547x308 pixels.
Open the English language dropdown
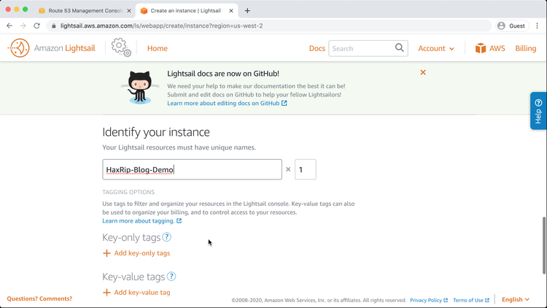(516, 299)
